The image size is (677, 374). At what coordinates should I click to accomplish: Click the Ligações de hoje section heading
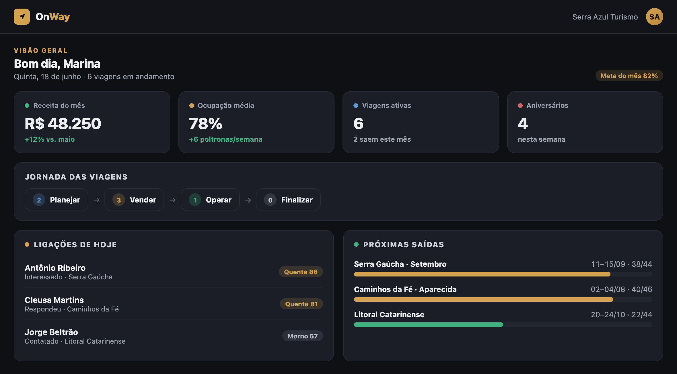tap(75, 245)
